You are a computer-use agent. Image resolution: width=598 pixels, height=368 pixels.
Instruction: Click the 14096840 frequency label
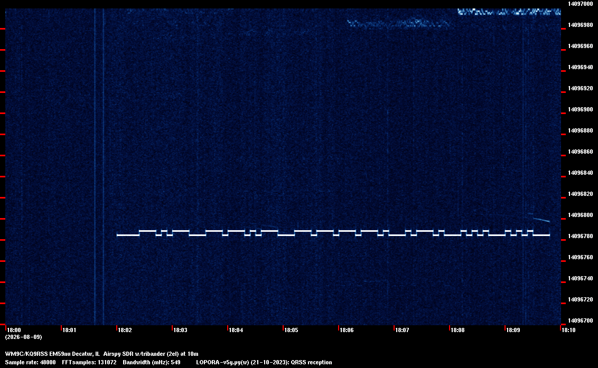(581, 173)
